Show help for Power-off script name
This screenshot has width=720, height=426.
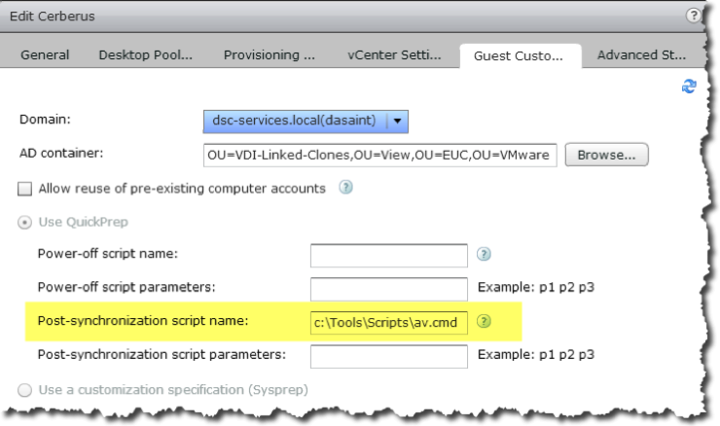pyautogui.click(x=484, y=254)
